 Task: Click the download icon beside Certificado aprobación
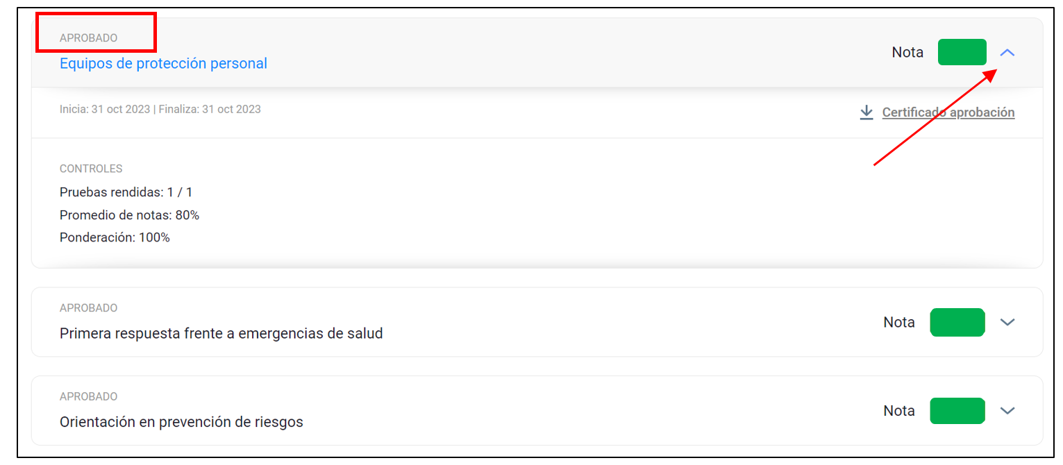tap(867, 112)
